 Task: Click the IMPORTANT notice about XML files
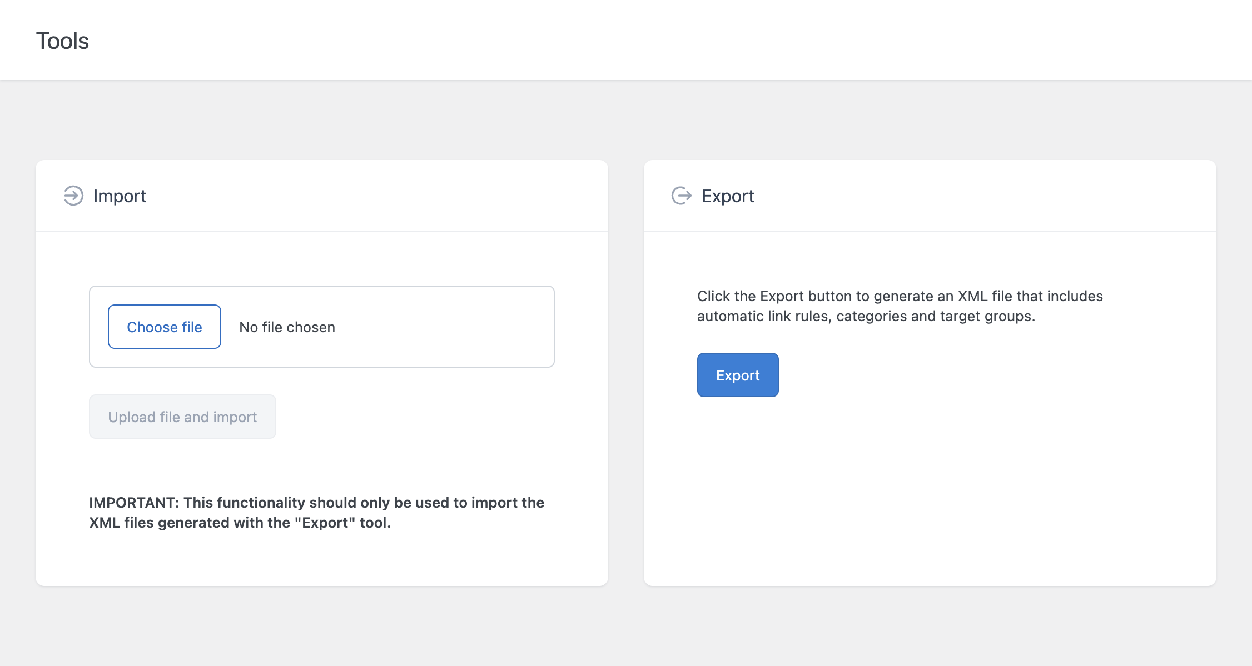pyautogui.click(x=317, y=512)
